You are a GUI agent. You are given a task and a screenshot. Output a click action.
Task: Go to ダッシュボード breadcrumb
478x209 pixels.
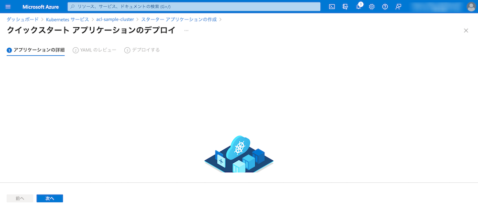pos(22,20)
